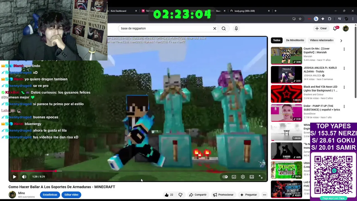Screen dimensions: 357x201
Task: Open options for Count On Me video
Action: coord(344,49)
